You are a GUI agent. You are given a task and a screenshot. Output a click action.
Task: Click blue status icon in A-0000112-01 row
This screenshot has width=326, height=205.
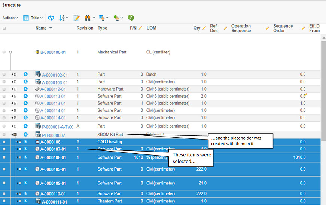coord(25,89)
